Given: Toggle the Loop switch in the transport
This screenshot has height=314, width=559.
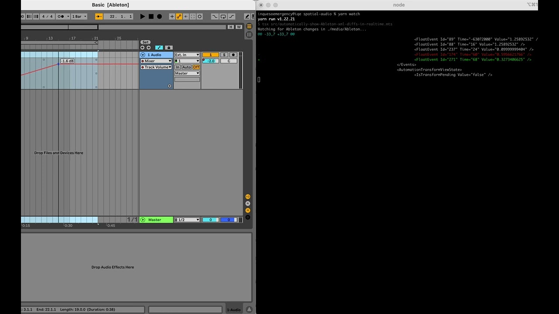Looking at the screenshot, I should pos(223,17).
